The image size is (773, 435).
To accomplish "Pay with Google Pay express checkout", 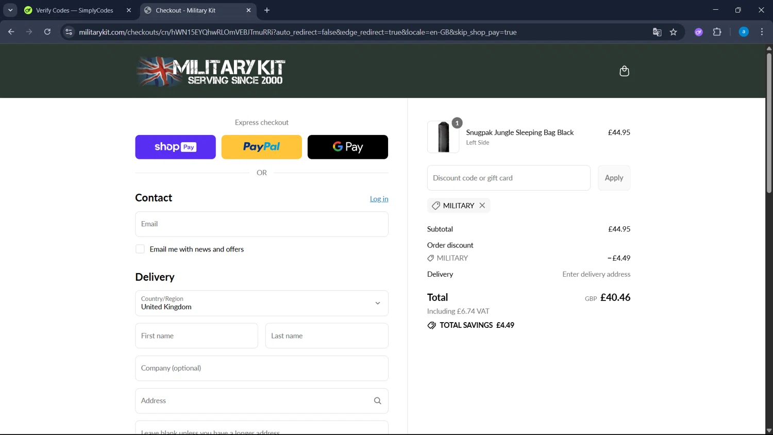I will click(x=348, y=147).
